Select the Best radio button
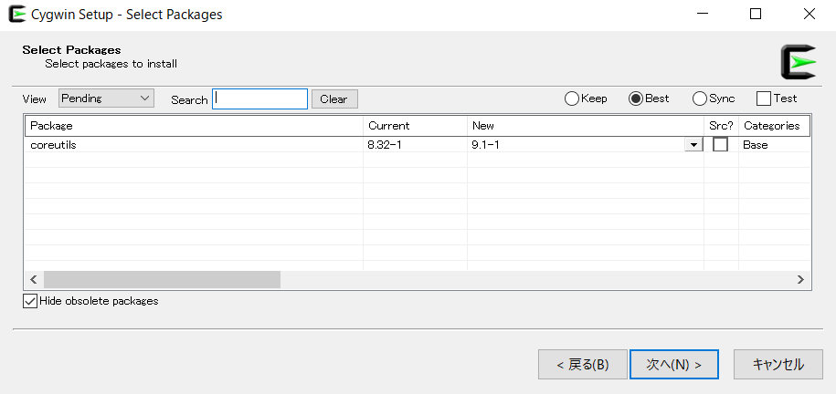 coord(636,98)
